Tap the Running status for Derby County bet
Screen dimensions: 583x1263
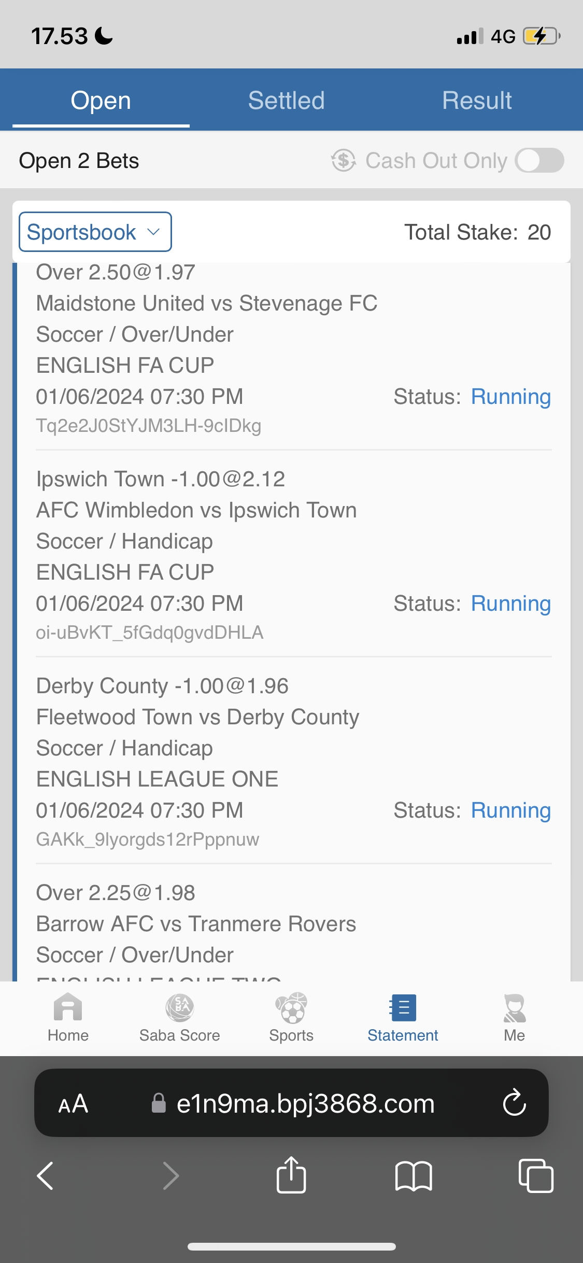click(510, 810)
